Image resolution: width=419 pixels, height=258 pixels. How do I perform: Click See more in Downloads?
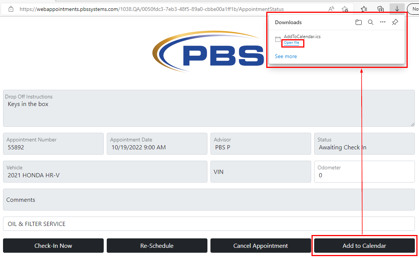coord(285,57)
